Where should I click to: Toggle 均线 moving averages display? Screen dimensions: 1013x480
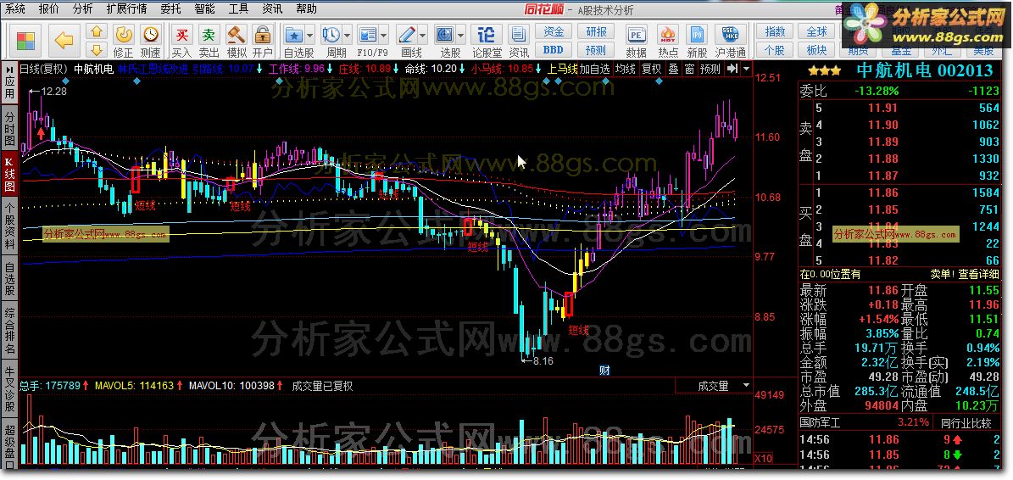(x=624, y=69)
